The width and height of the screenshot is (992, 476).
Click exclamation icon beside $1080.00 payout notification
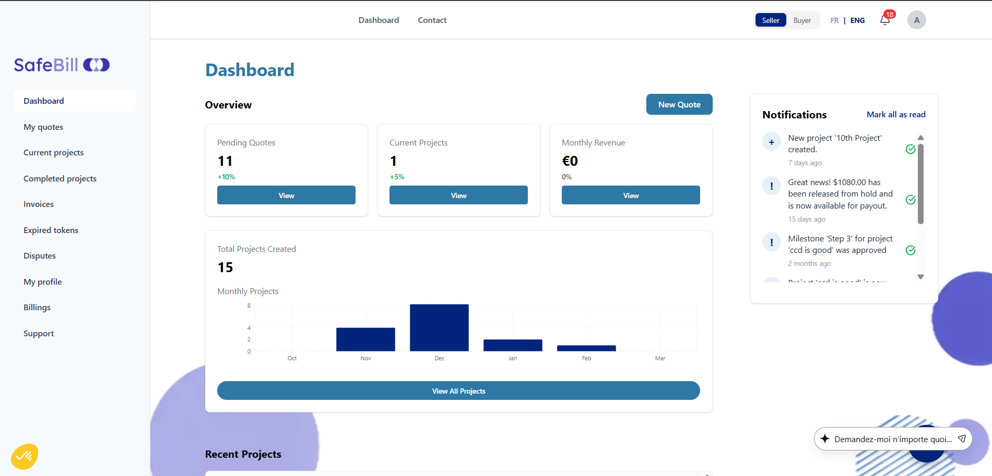point(771,186)
